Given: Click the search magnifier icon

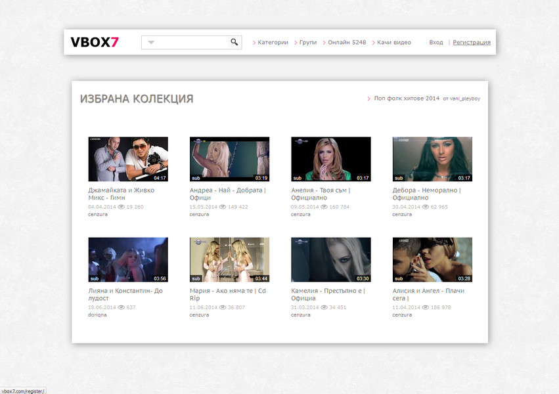Looking at the screenshot, I should (233, 41).
